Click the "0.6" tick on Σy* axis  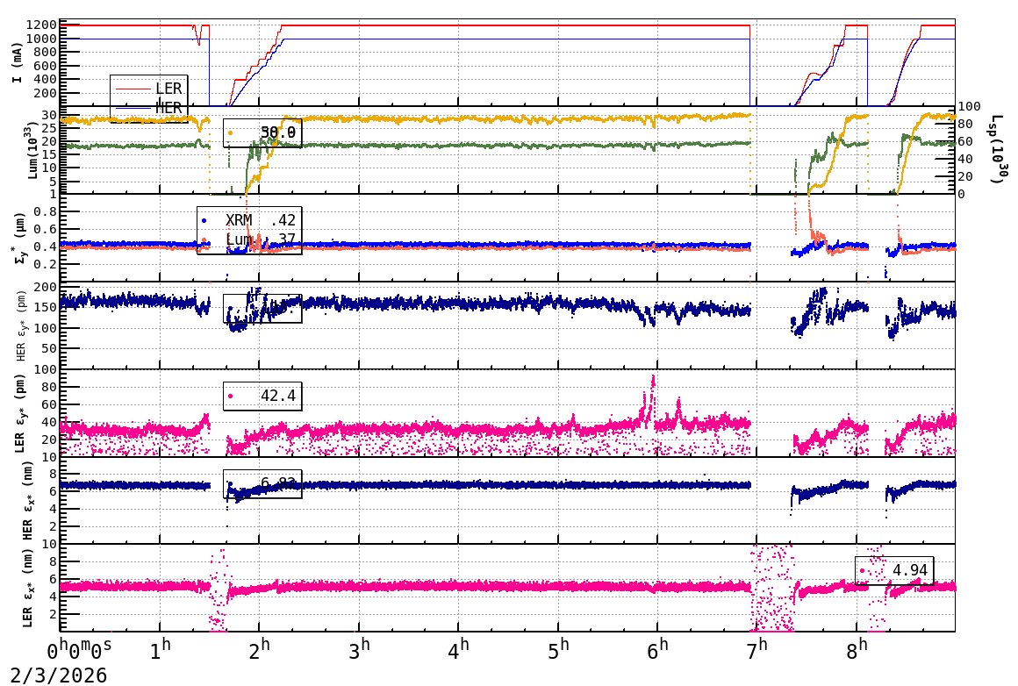click(x=46, y=229)
